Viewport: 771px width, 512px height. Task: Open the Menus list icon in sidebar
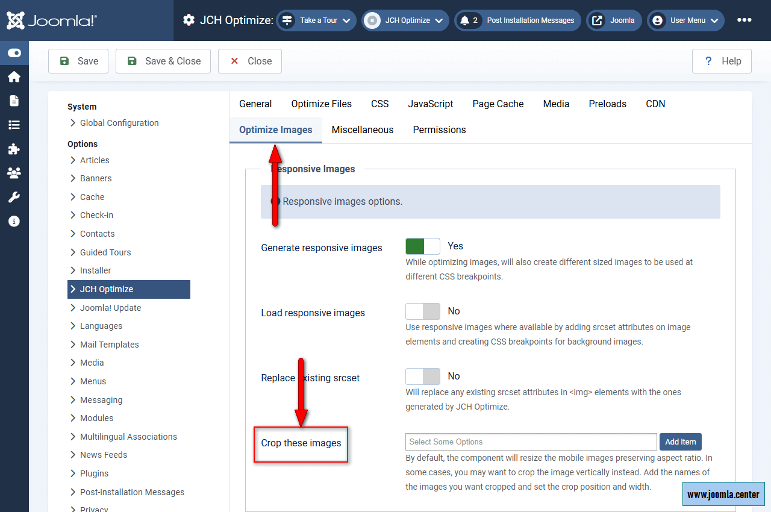pos(14,125)
